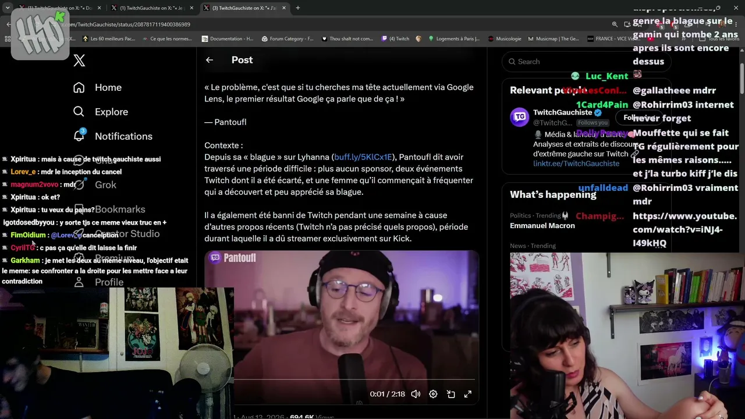
Task: Open the Musicologie bookmark
Action: 505,39
